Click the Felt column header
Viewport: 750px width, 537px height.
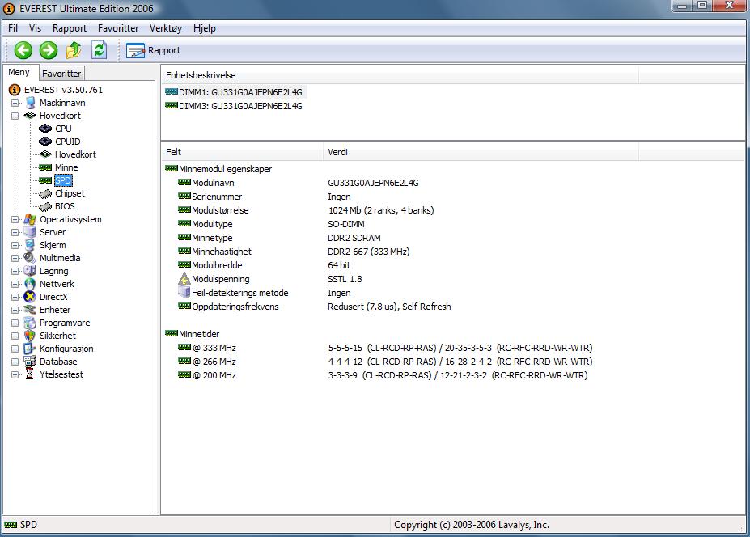click(242, 152)
